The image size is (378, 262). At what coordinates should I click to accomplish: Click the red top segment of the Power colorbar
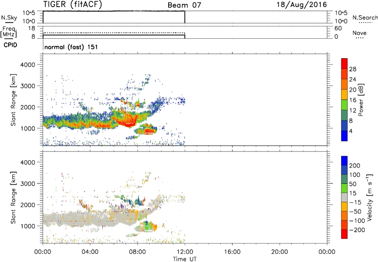coord(344,63)
